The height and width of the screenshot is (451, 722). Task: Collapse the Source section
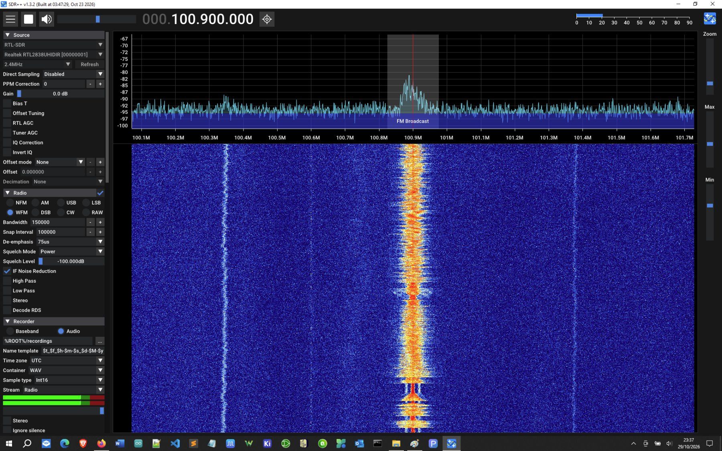click(54, 35)
